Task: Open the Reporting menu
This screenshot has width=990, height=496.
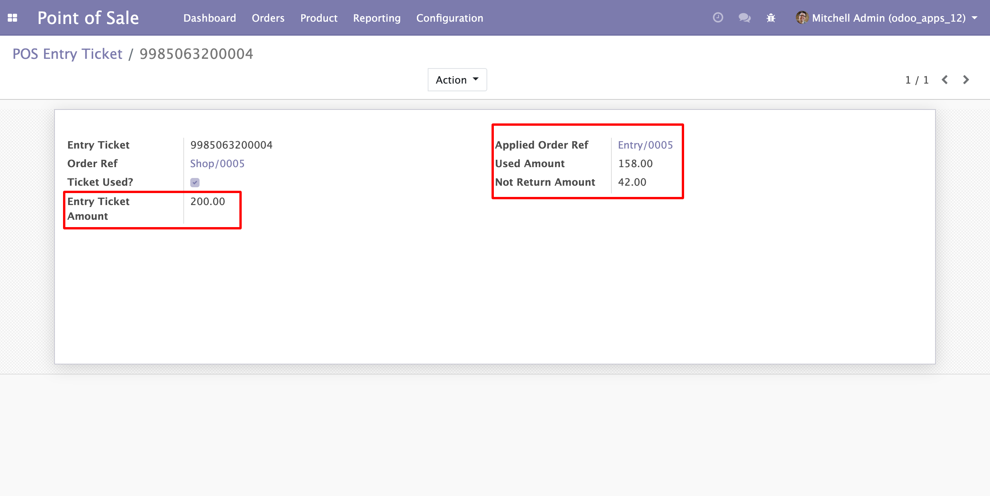Action: pyautogui.click(x=377, y=18)
